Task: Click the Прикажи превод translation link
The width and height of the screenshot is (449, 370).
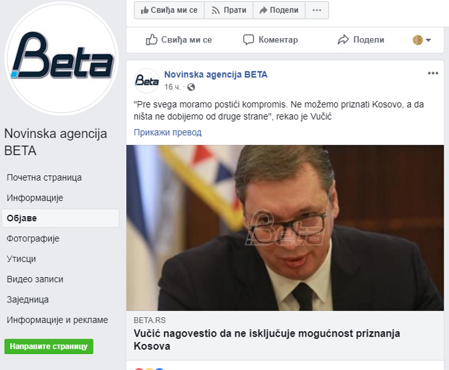Action: pyautogui.click(x=168, y=132)
